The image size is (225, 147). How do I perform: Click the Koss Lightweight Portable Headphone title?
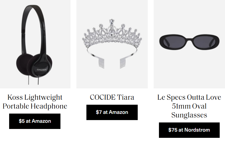click(35, 102)
